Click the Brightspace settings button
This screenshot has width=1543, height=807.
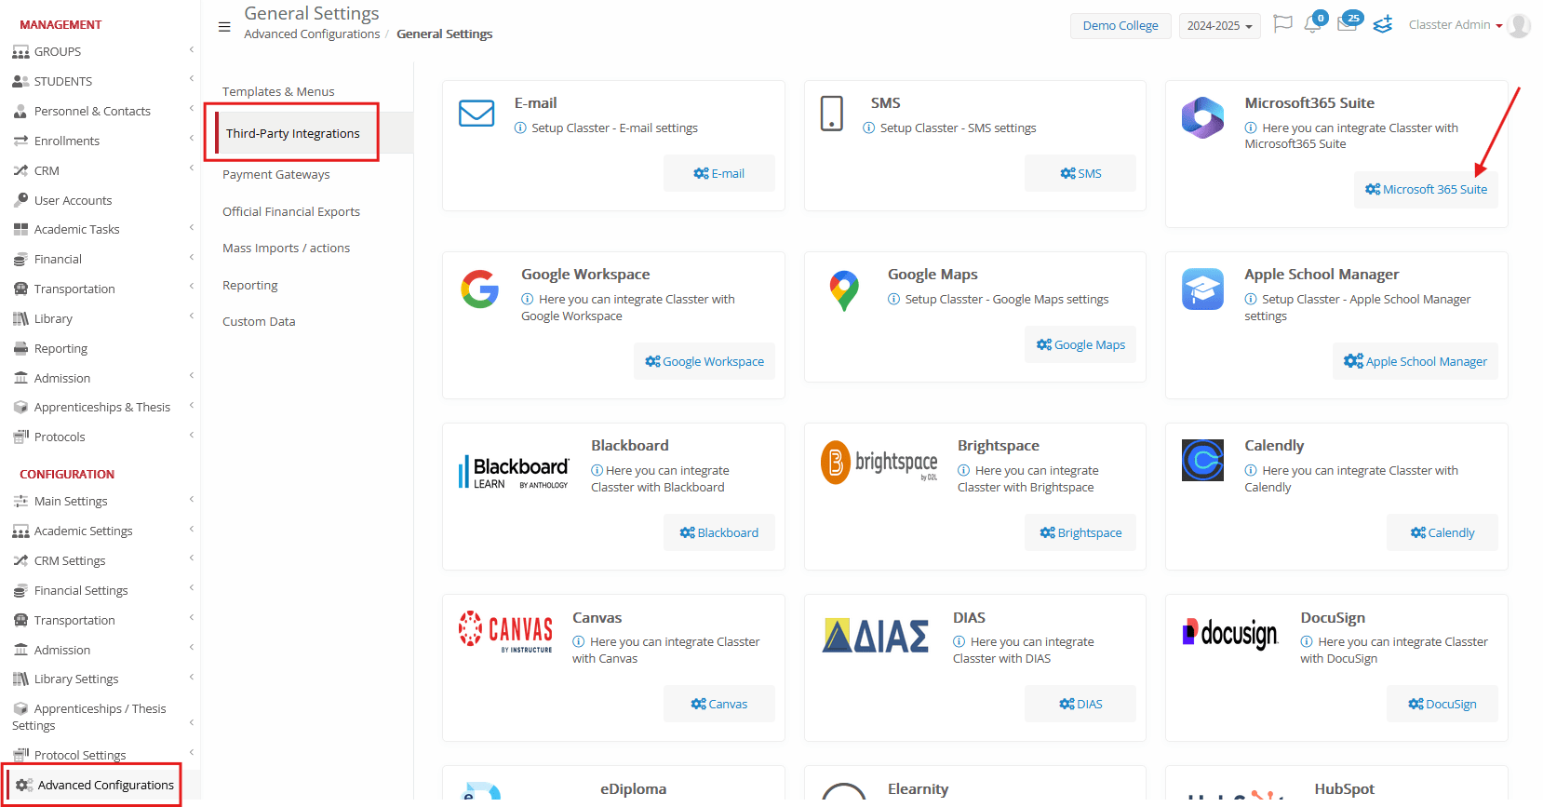1080,532
